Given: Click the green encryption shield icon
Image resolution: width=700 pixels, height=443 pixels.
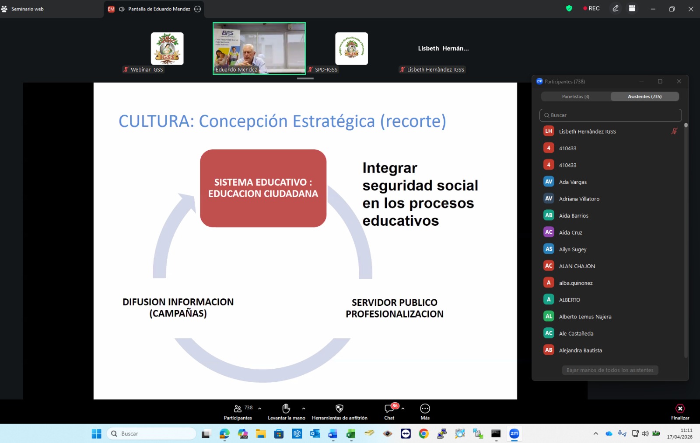Looking at the screenshot, I should pos(569,8).
